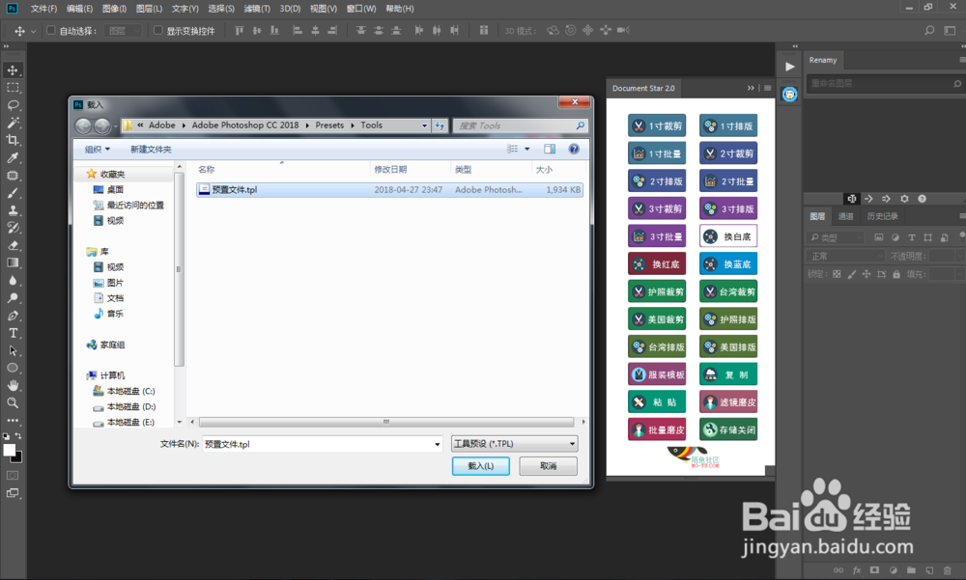
Task: Select 桌面 in favorites list
Action: point(108,190)
